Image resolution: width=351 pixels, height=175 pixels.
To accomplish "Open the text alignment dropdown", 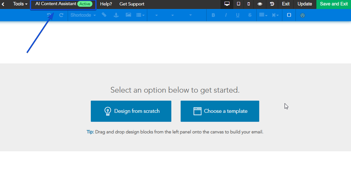I will [x=263, y=15].
